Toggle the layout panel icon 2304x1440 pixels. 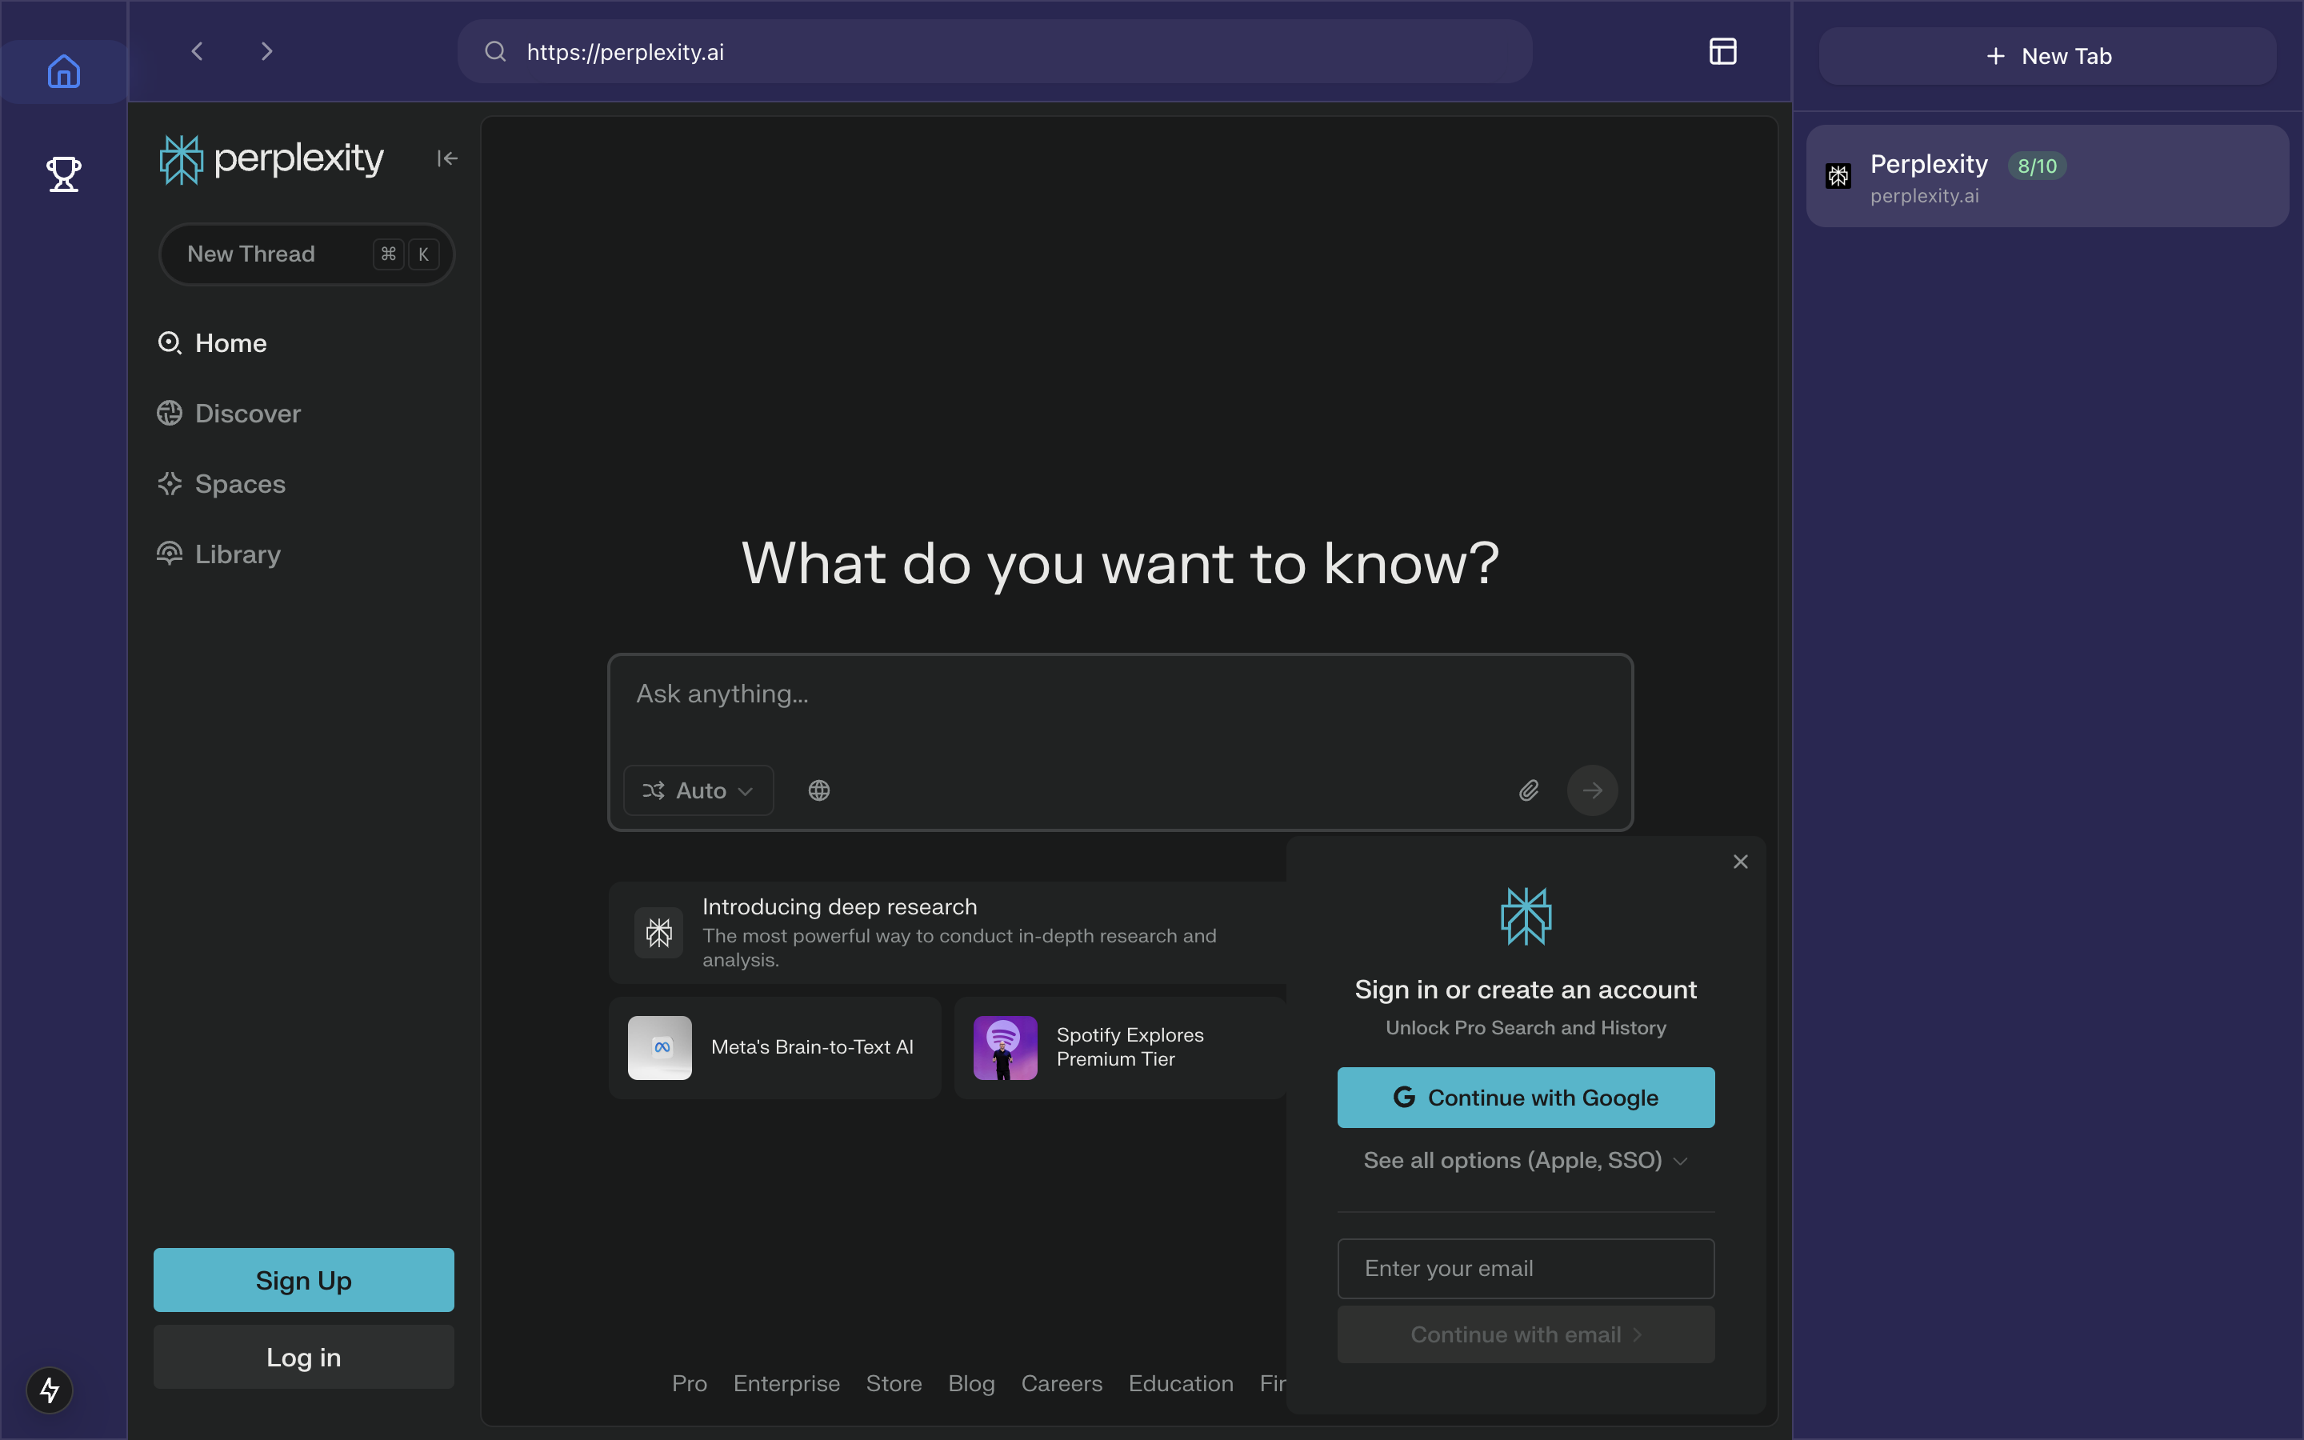1722,51
